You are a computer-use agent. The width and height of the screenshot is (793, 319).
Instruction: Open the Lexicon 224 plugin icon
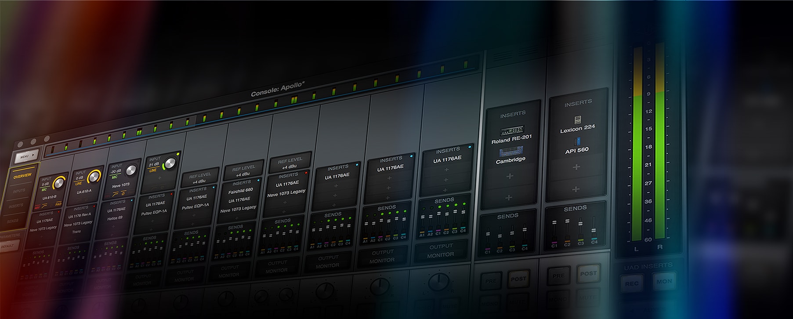click(578, 120)
